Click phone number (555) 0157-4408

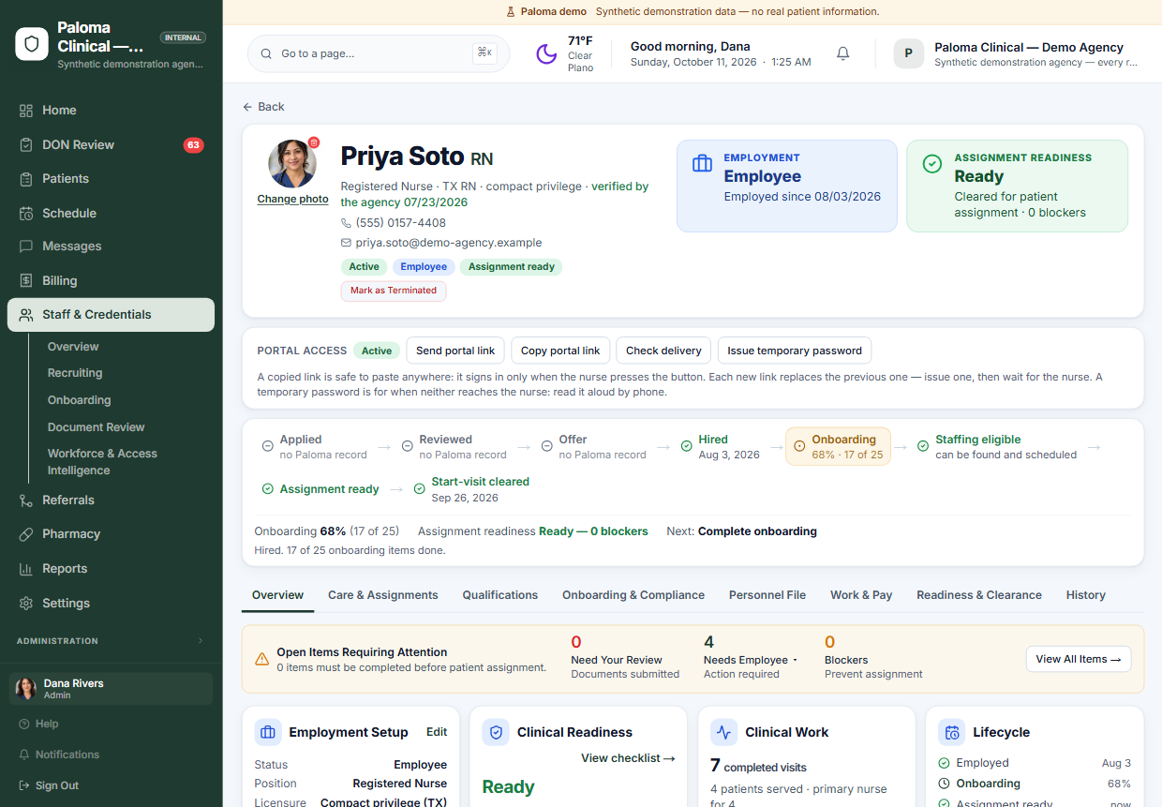(x=401, y=223)
